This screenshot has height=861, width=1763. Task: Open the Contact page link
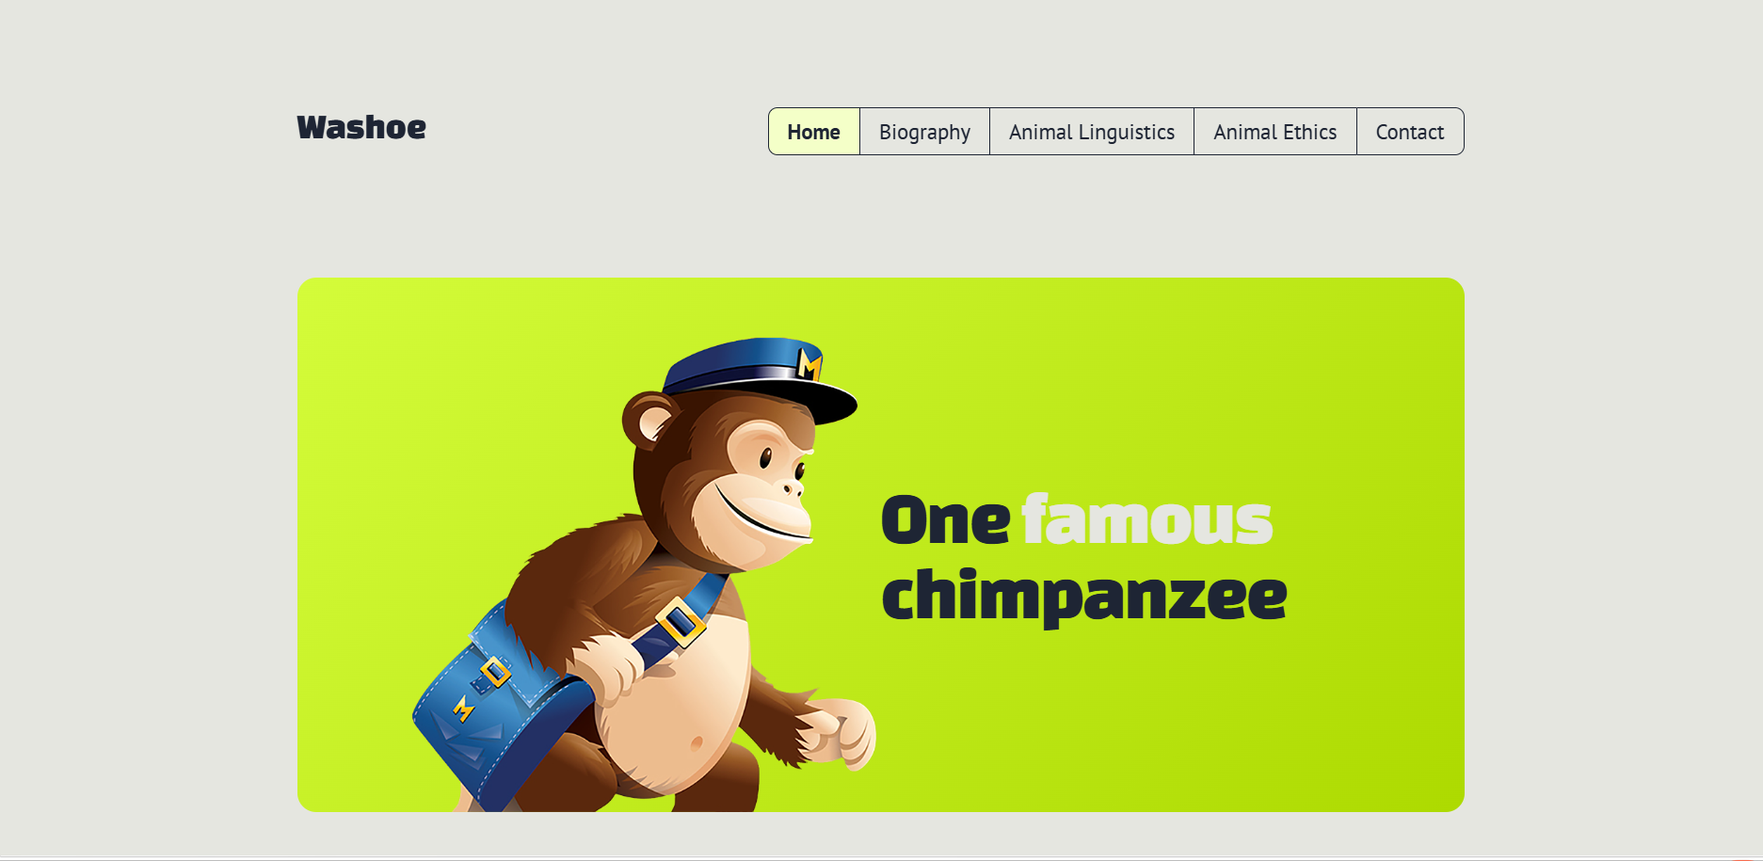point(1410,132)
